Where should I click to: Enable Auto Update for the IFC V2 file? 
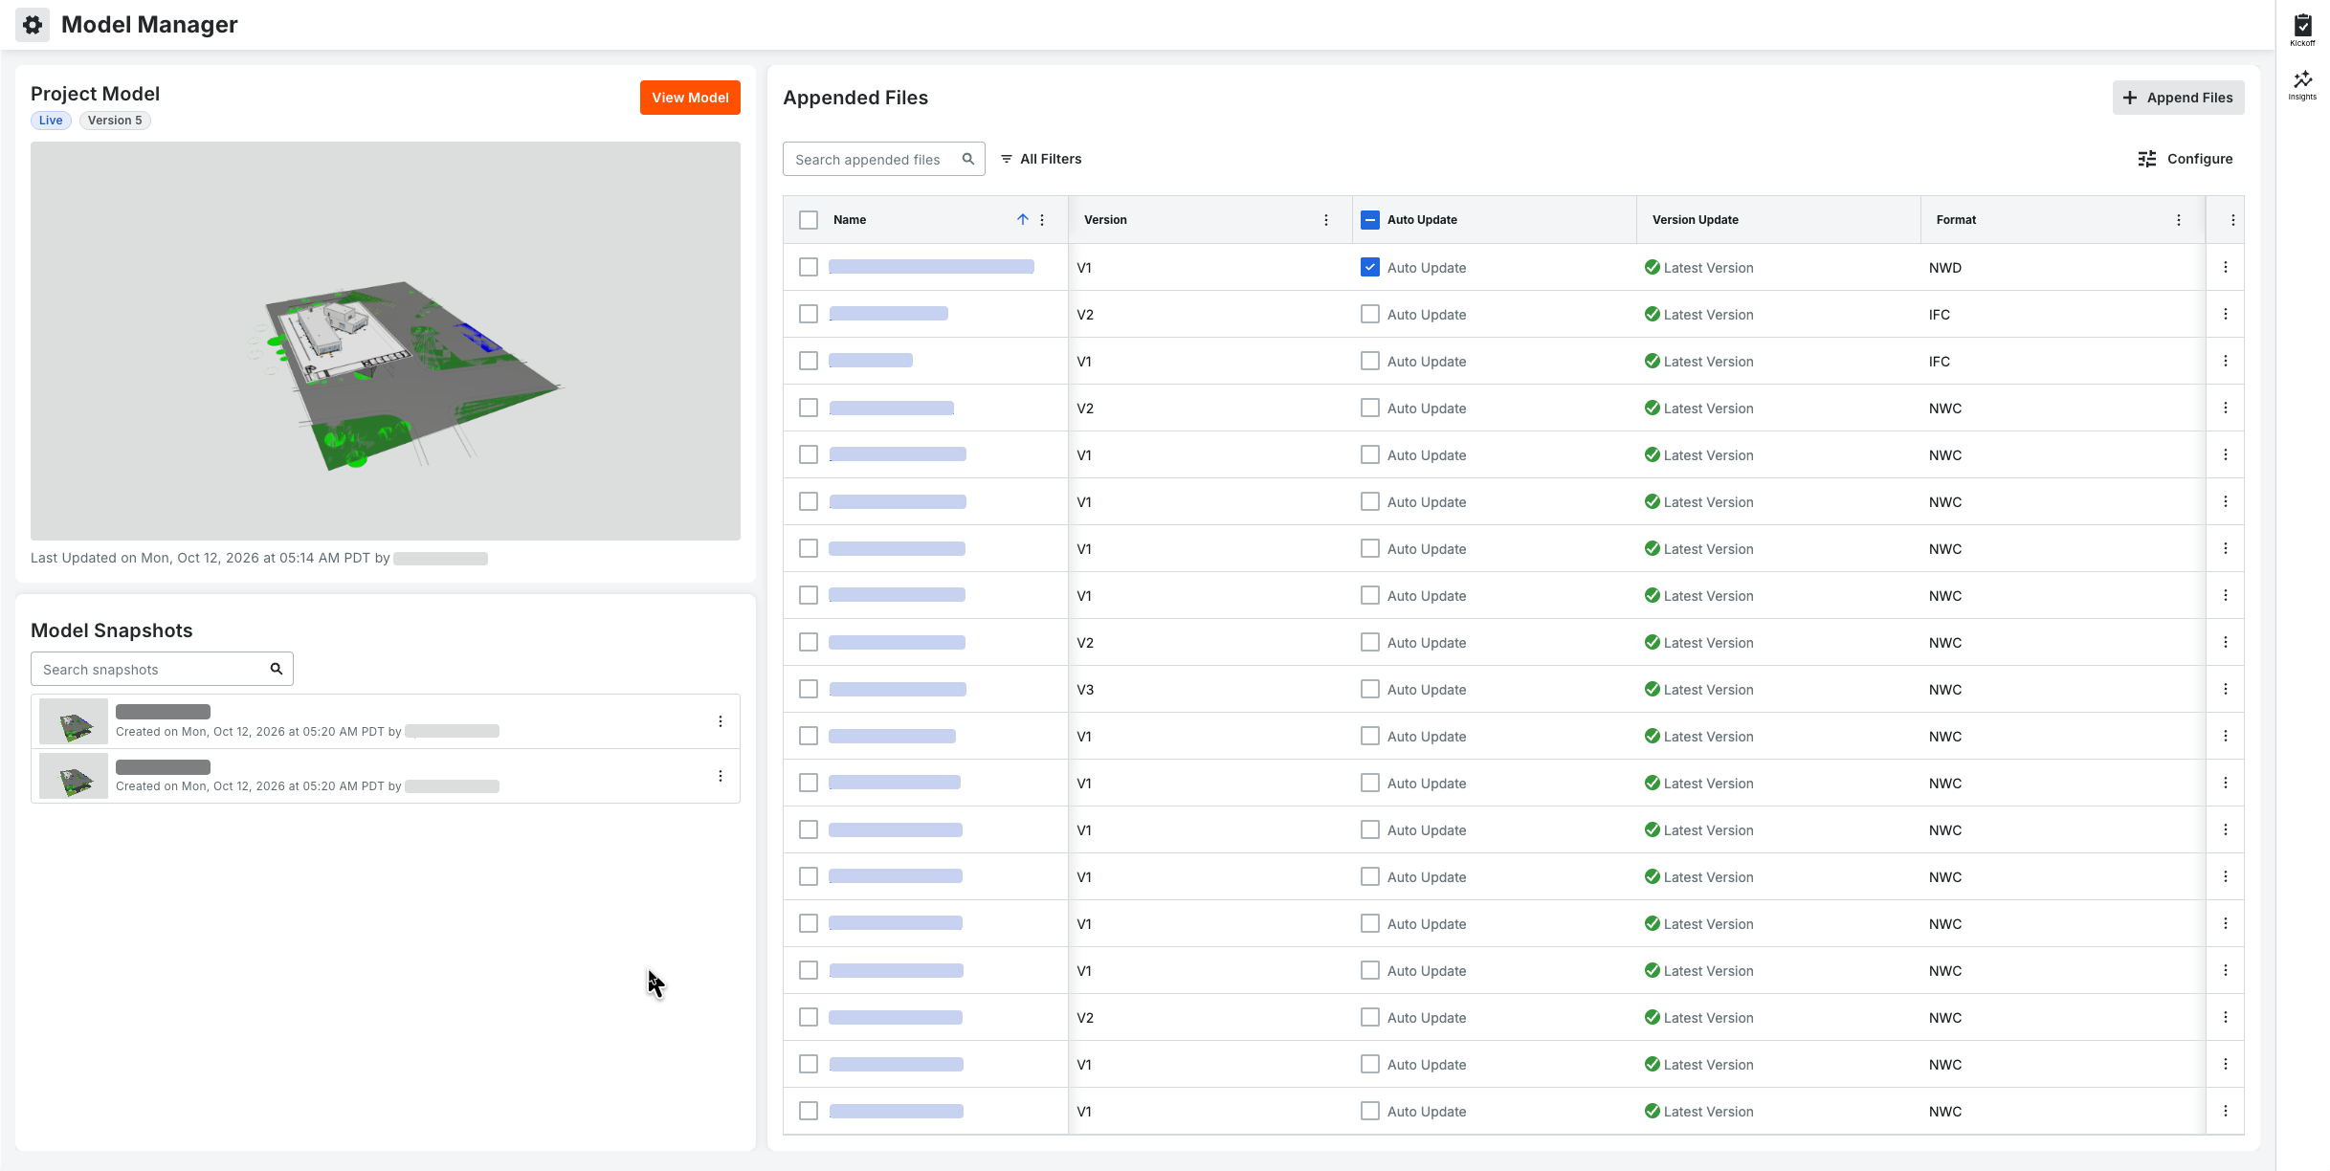pos(1370,314)
